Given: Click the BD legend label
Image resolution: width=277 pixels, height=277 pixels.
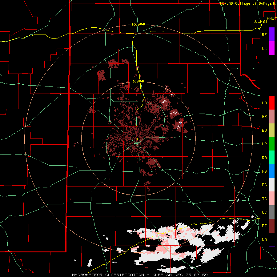Looking at the screenshot, I should click(264, 130).
